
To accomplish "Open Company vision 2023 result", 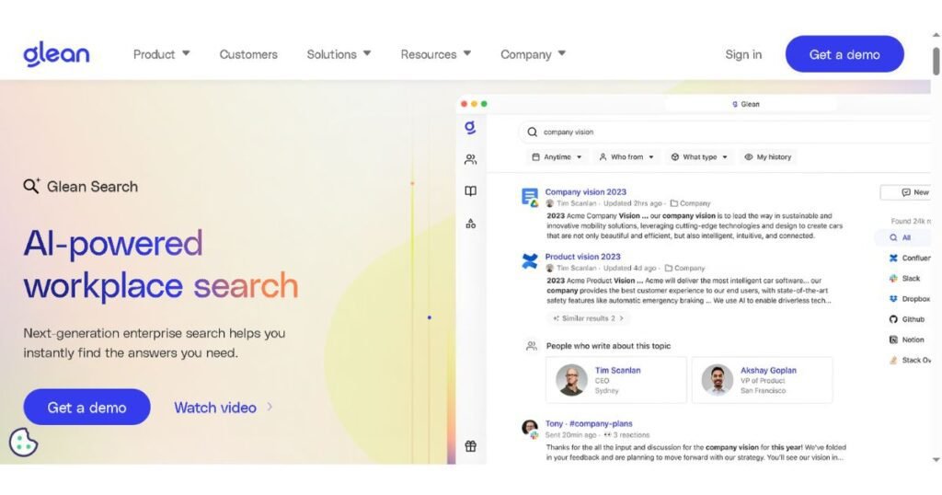I will point(585,191).
